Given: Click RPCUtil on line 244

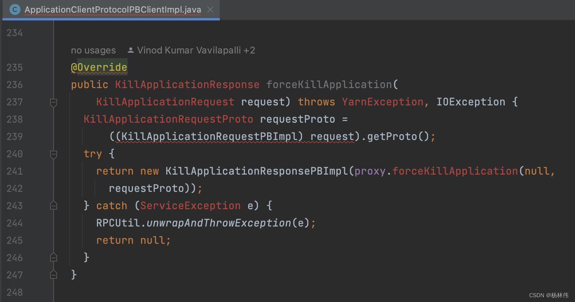Looking at the screenshot, I should tap(118, 223).
